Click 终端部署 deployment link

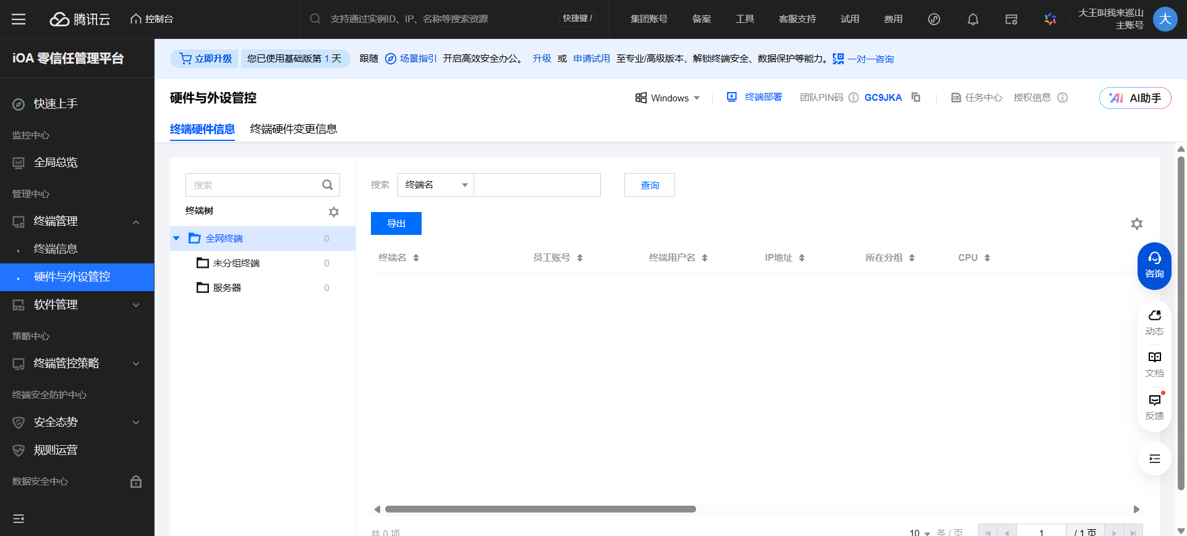pos(754,98)
